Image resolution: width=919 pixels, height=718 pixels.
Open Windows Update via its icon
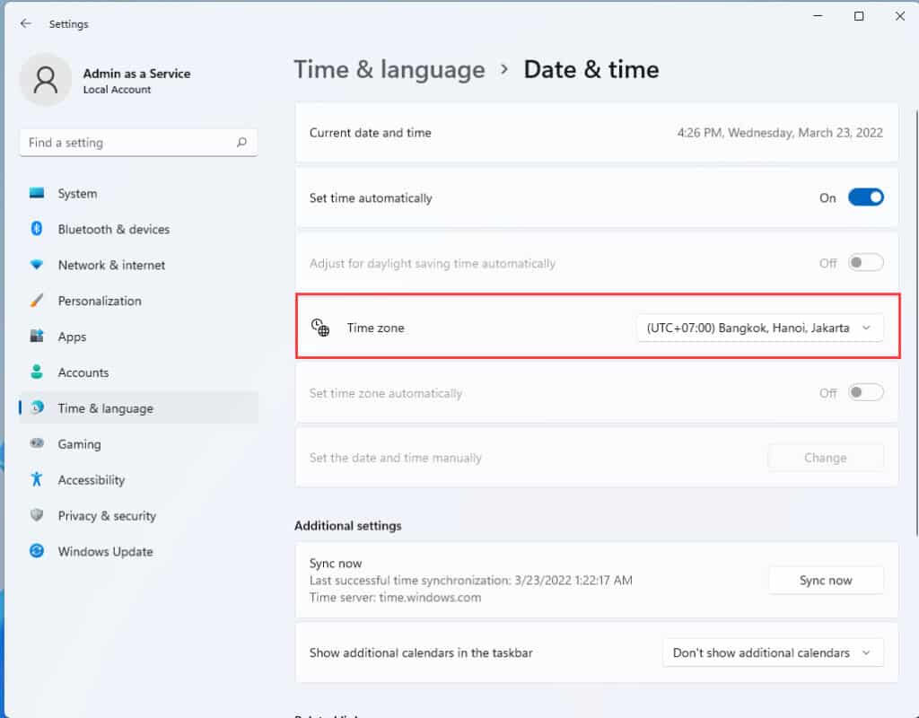[x=37, y=552]
